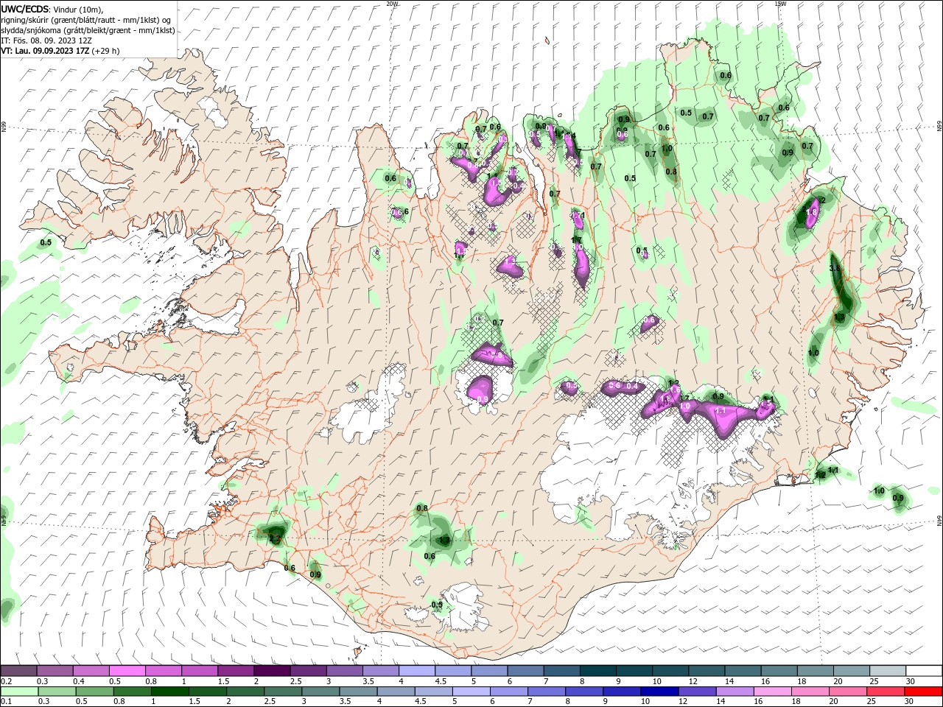Image resolution: width=943 pixels, height=707 pixels.
Task: Click the '3.5' rainfall value on east coast
Action: [835, 269]
